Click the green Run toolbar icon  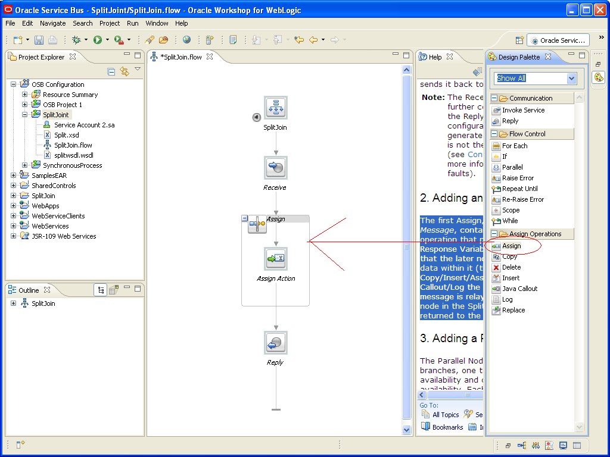pos(98,40)
